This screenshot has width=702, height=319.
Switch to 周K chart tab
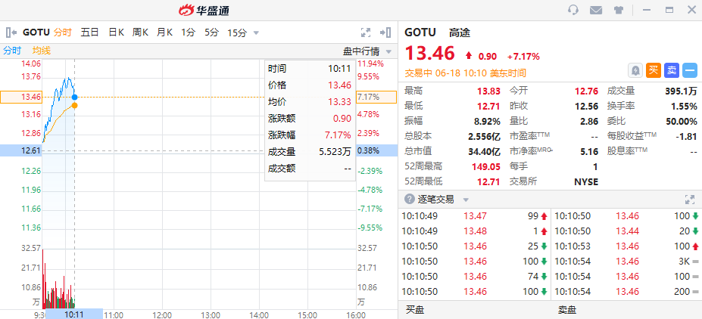pos(140,33)
